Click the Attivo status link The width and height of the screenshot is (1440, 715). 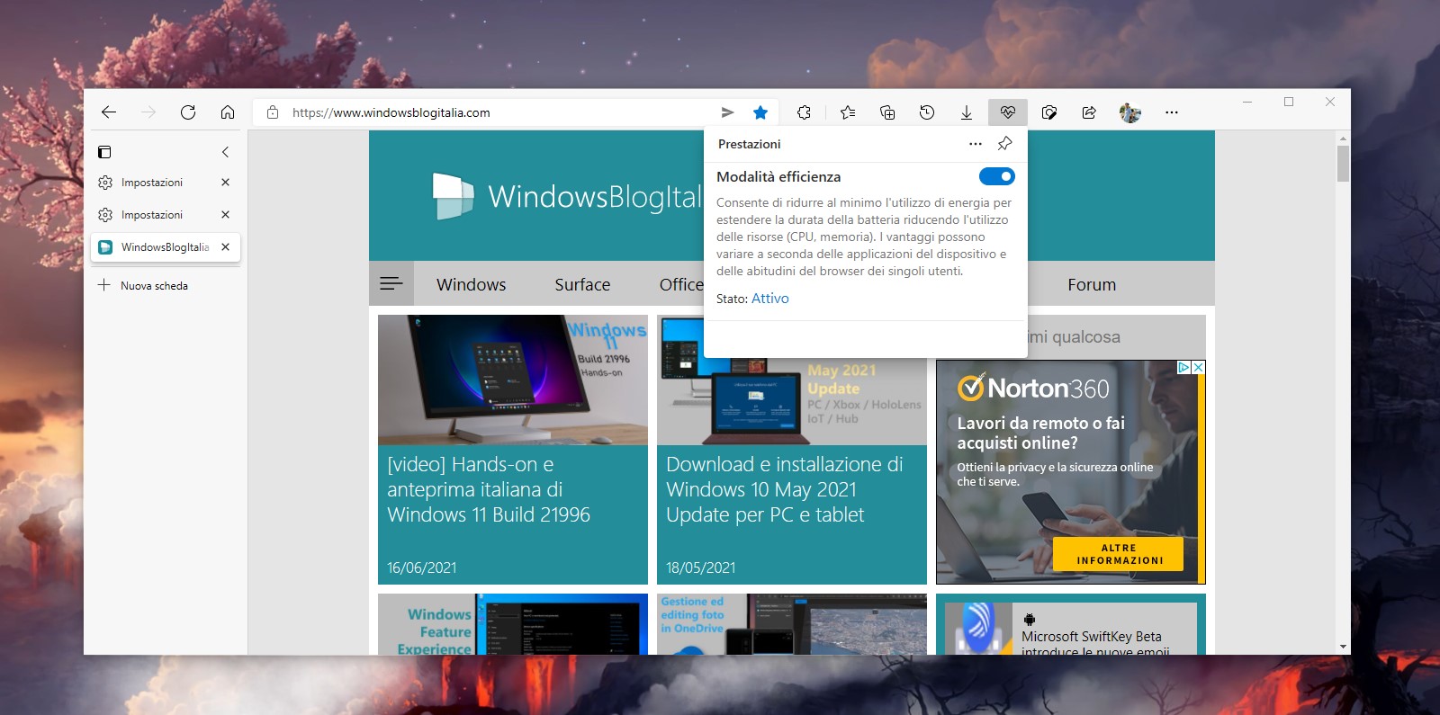pos(769,299)
